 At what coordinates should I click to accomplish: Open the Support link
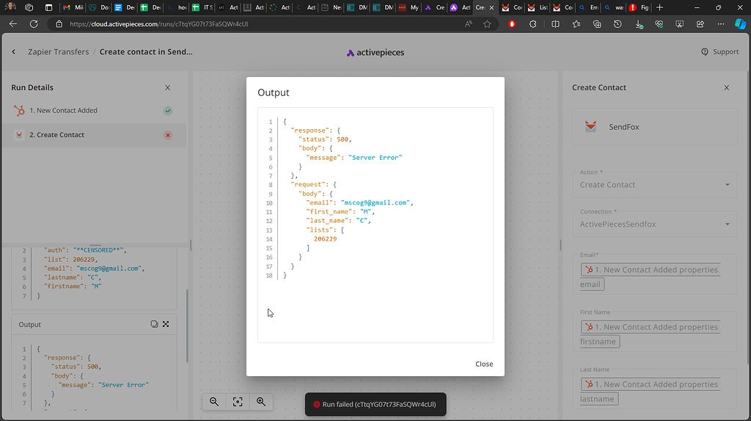tap(719, 52)
